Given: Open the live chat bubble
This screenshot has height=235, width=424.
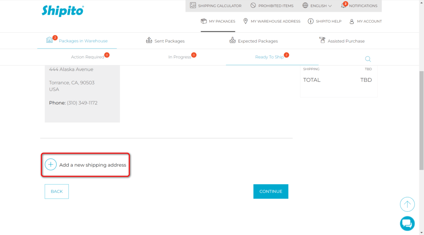Looking at the screenshot, I should tap(407, 223).
